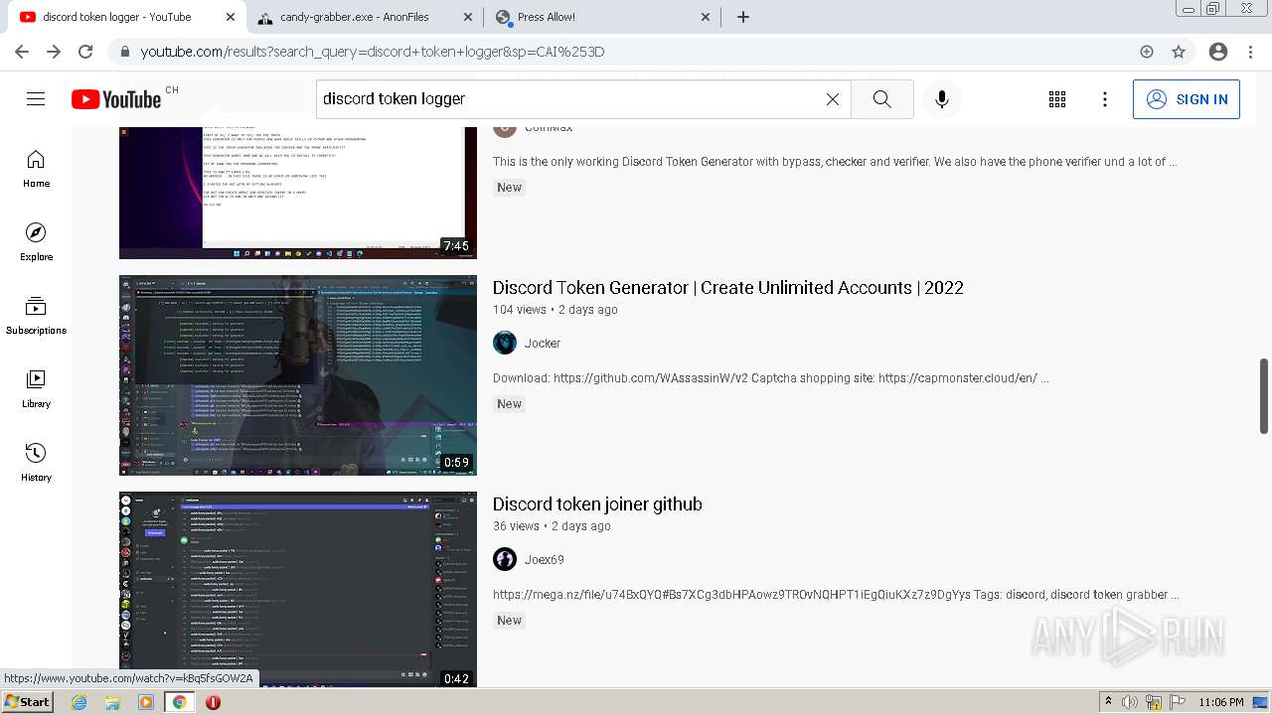Clear the search box with the X icon

coord(833,99)
